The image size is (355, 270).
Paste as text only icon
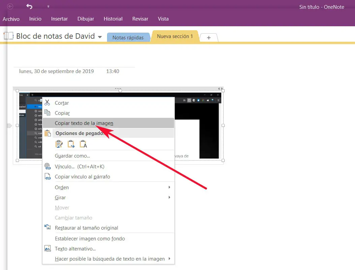(x=83, y=144)
